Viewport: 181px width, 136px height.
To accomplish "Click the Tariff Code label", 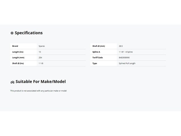I will pos(98,58).
